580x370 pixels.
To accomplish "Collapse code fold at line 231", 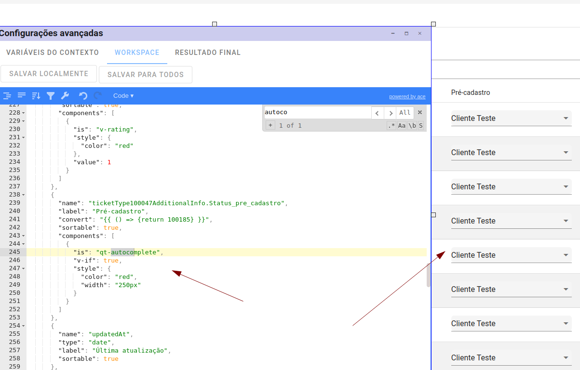I will tap(24, 137).
